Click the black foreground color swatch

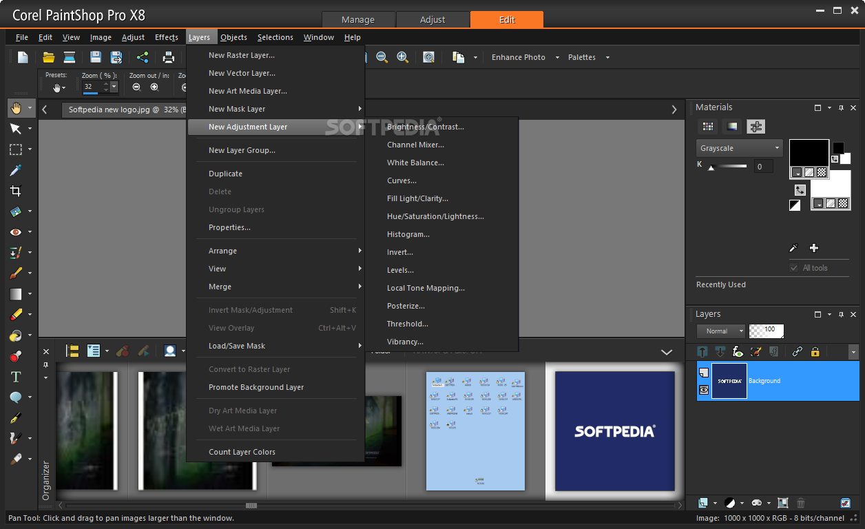pyautogui.click(x=809, y=153)
